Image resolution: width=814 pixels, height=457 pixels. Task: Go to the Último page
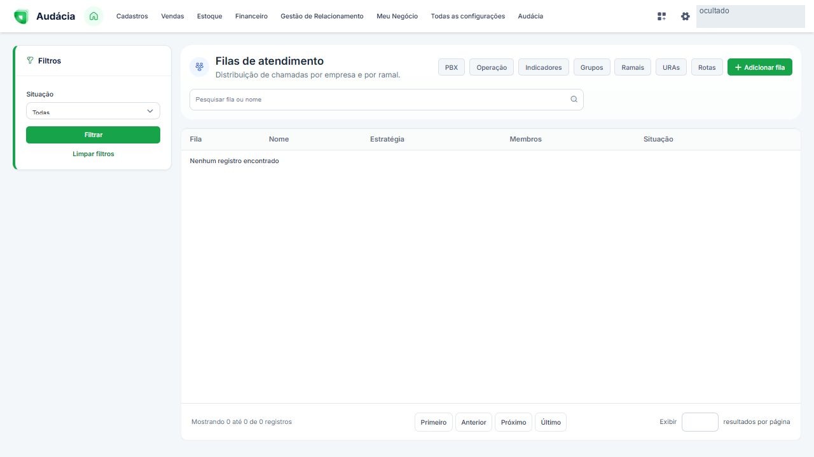pyautogui.click(x=551, y=422)
